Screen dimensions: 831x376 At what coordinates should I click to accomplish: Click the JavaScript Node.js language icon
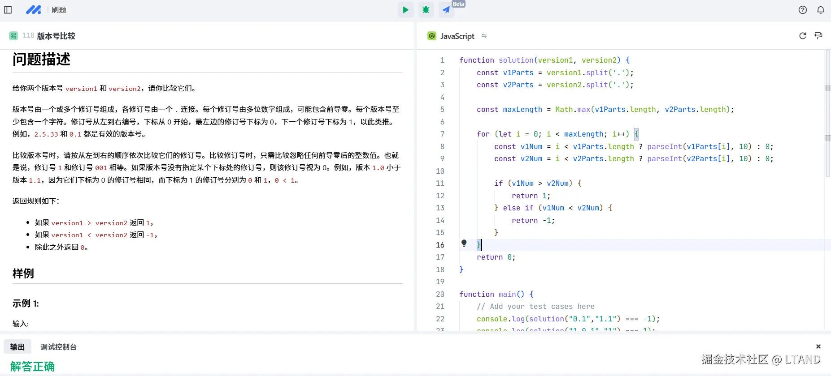431,36
